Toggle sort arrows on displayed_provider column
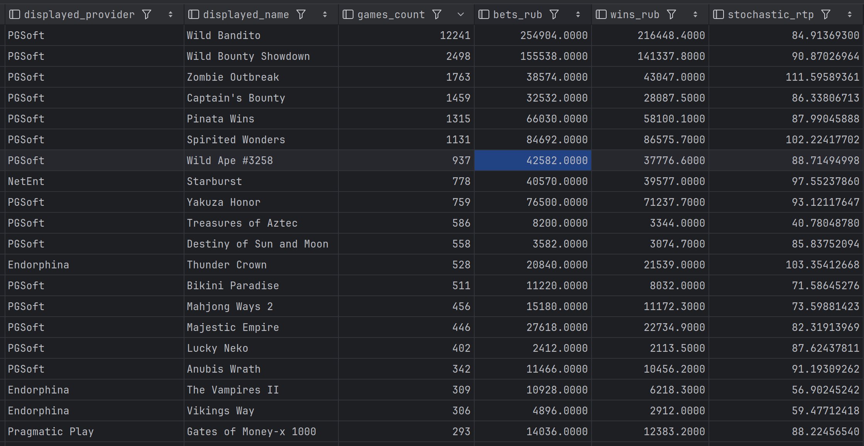 click(x=171, y=15)
